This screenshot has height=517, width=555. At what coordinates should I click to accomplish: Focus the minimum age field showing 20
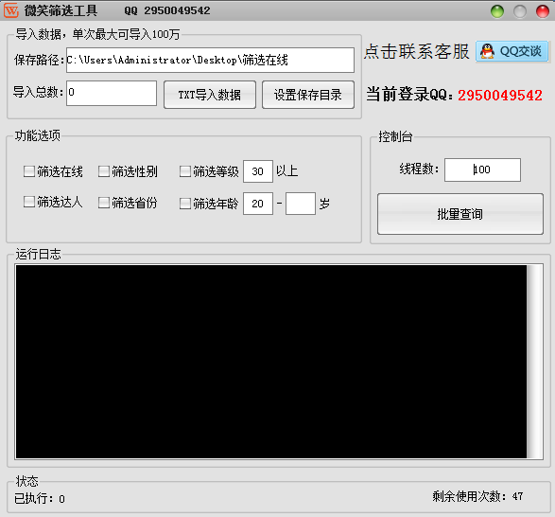tap(258, 204)
